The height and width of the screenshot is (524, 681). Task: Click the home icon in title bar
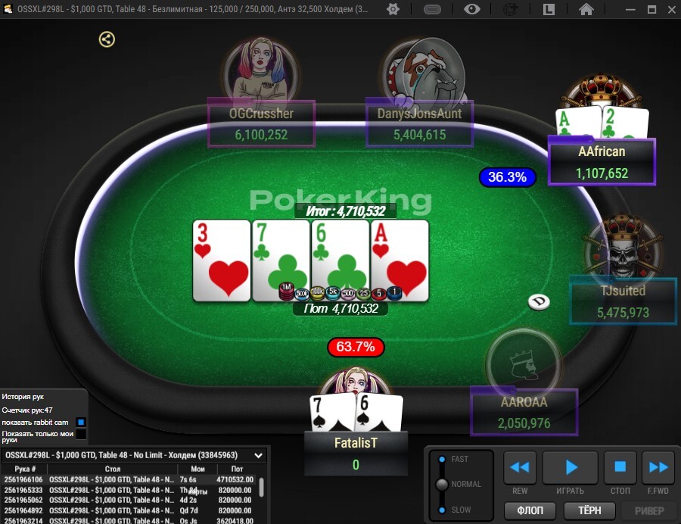click(x=586, y=9)
